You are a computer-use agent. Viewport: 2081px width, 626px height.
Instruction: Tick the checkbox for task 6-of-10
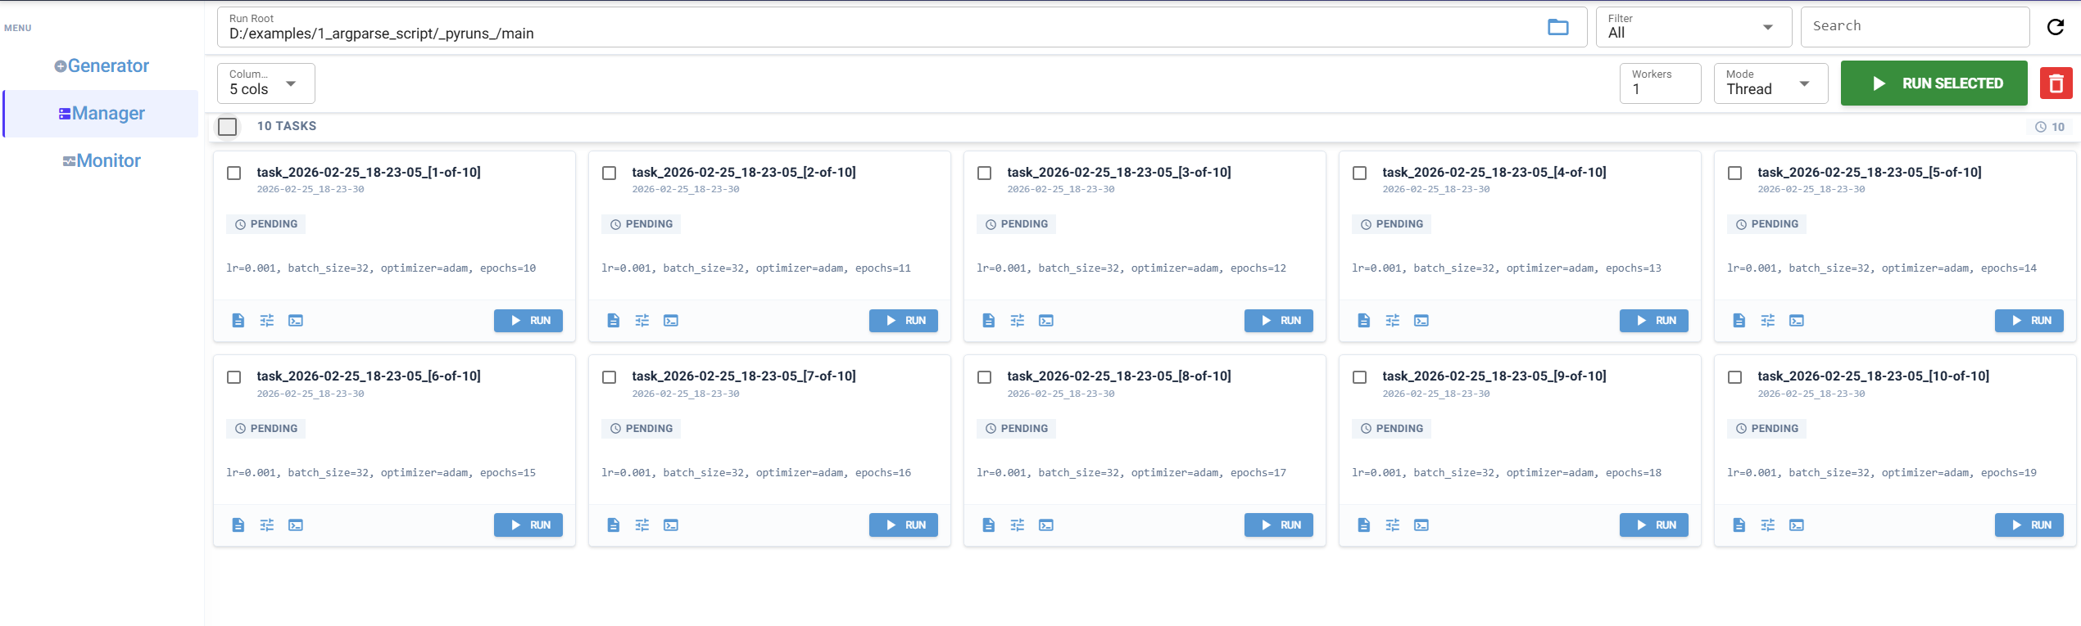[x=234, y=377]
